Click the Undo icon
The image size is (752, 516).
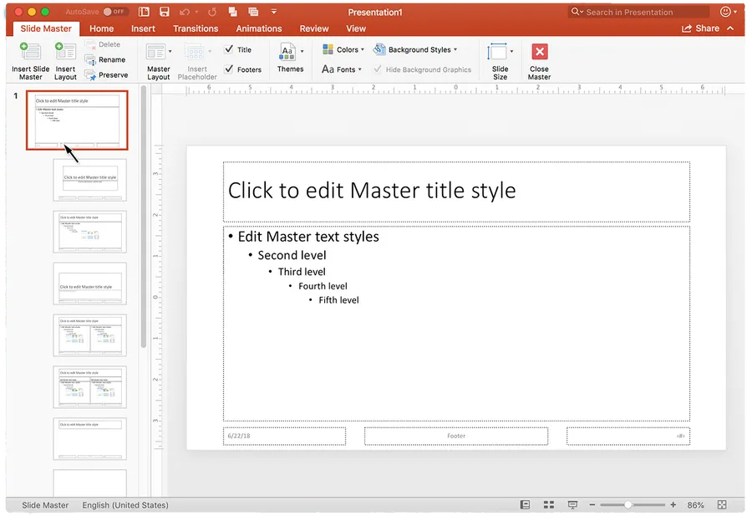(x=185, y=12)
